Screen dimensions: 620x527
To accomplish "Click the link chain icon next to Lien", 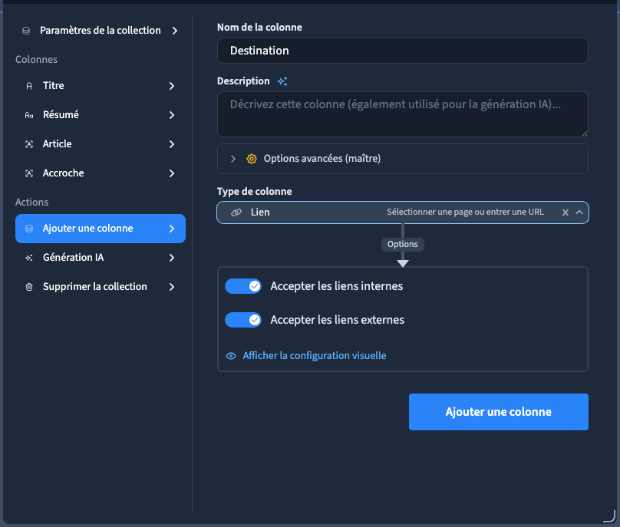I will point(236,212).
